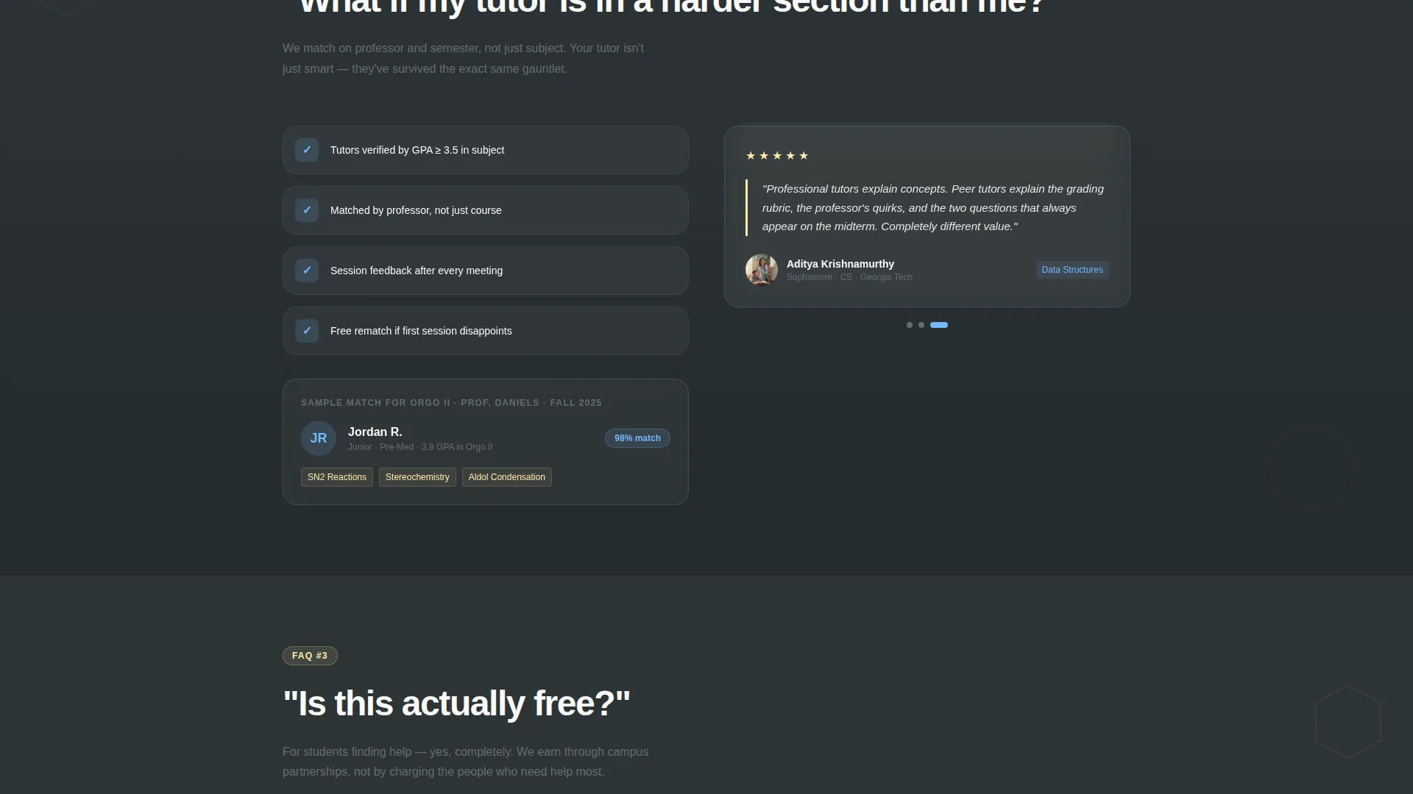Select the Aldol Condensation tag

(507, 477)
